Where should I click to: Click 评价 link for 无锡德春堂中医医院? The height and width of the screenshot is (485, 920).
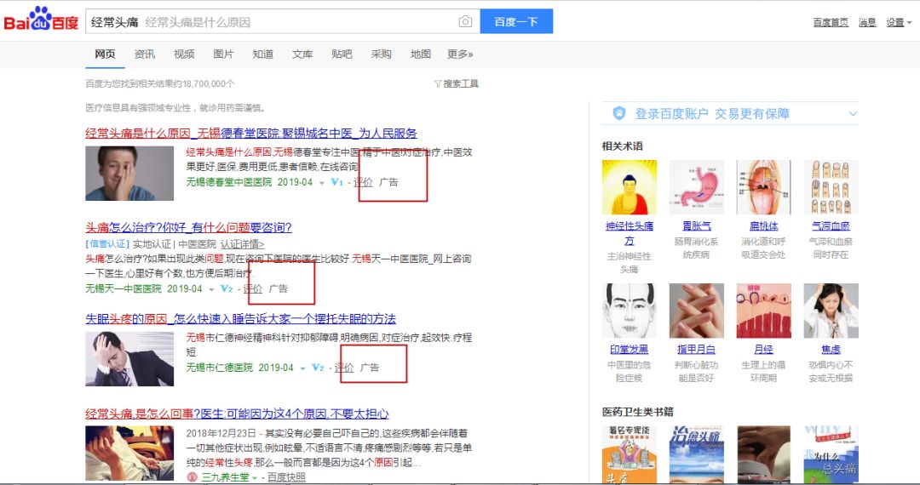pyautogui.click(x=363, y=182)
